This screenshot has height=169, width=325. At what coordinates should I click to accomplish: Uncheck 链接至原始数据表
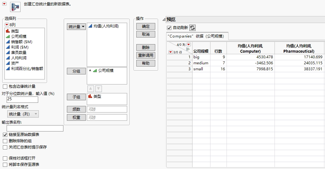click(5, 135)
